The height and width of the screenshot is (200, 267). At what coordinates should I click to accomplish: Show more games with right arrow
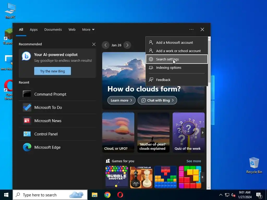tap(202, 177)
